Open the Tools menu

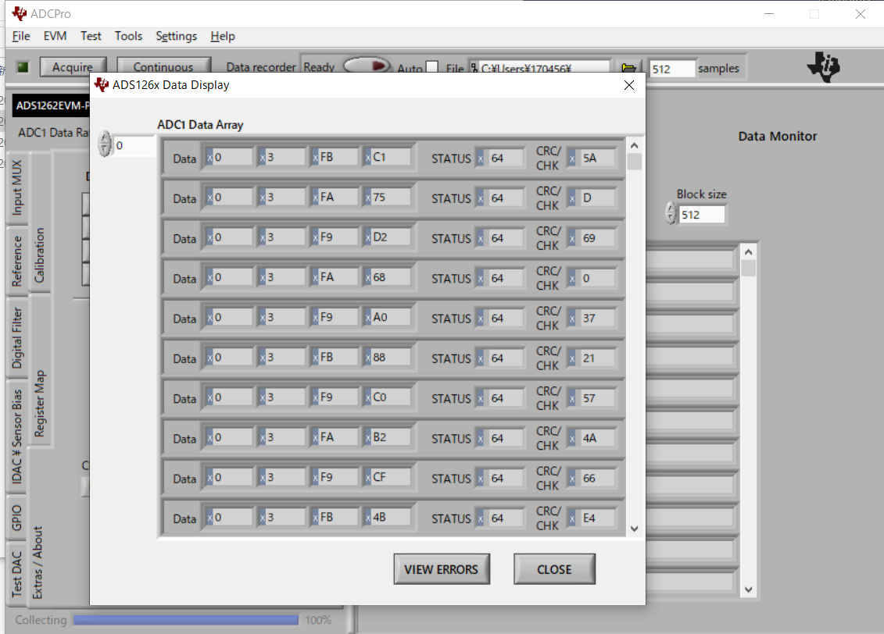point(128,36)
